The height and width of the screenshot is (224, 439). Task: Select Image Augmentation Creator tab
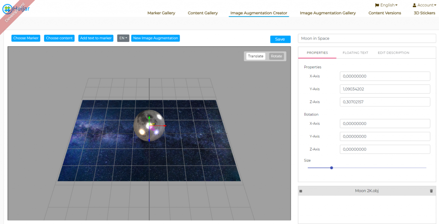pos(259,13)
